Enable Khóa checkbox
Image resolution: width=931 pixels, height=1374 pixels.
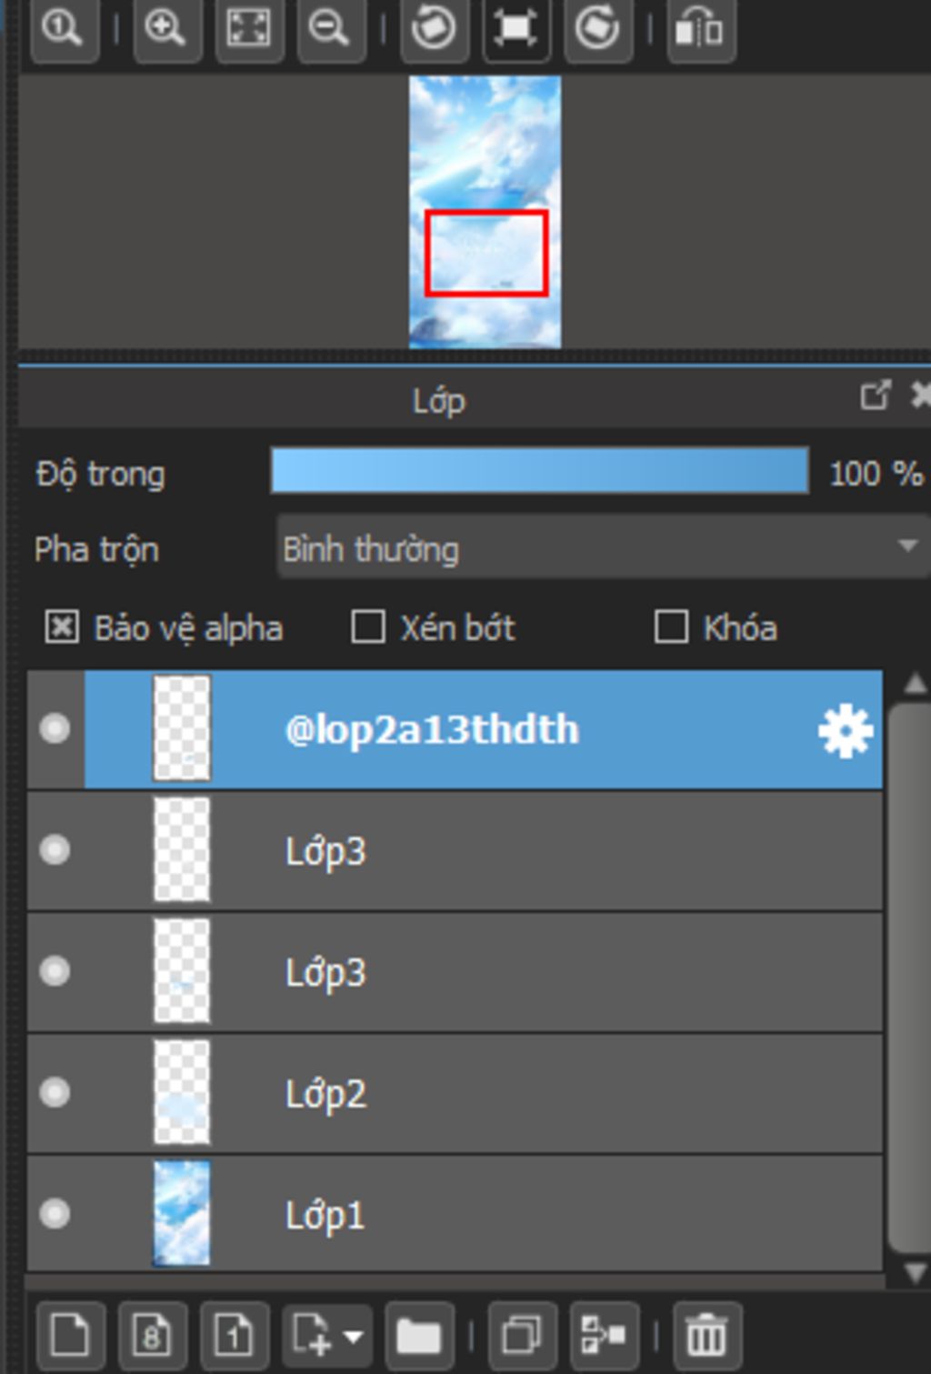(671, 627)
